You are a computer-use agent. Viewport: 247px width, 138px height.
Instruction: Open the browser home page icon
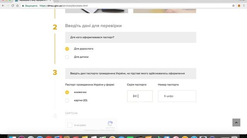coord(17,6)
